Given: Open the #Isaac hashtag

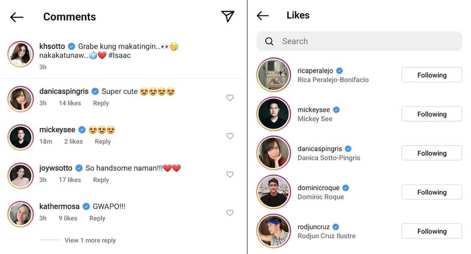Looking at the screenshot, I should pos(120,55).
